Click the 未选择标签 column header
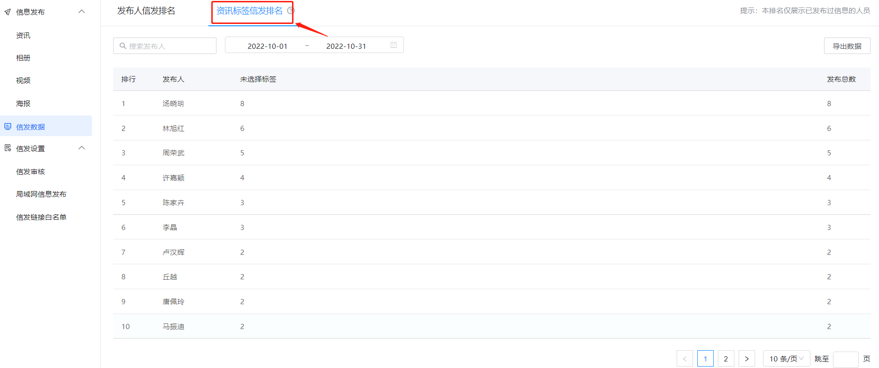Viewport: 879px width, 368px height. click(258, 79)
